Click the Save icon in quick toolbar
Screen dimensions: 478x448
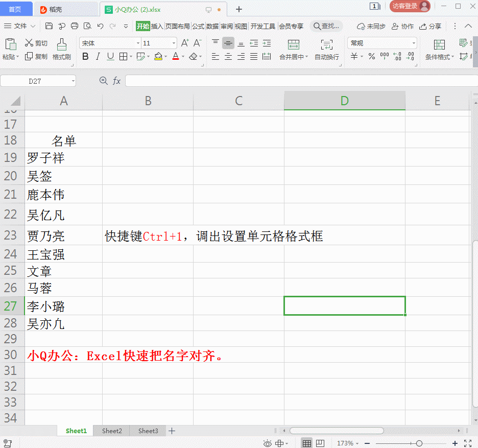[x=49, y=26]
